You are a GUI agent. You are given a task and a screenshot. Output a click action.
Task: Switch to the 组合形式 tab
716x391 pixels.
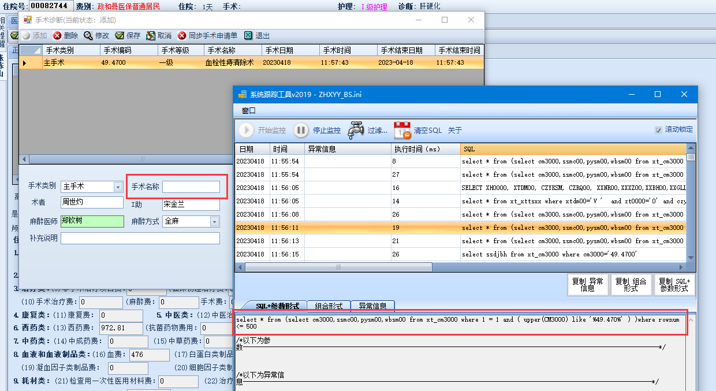point(329,306)
